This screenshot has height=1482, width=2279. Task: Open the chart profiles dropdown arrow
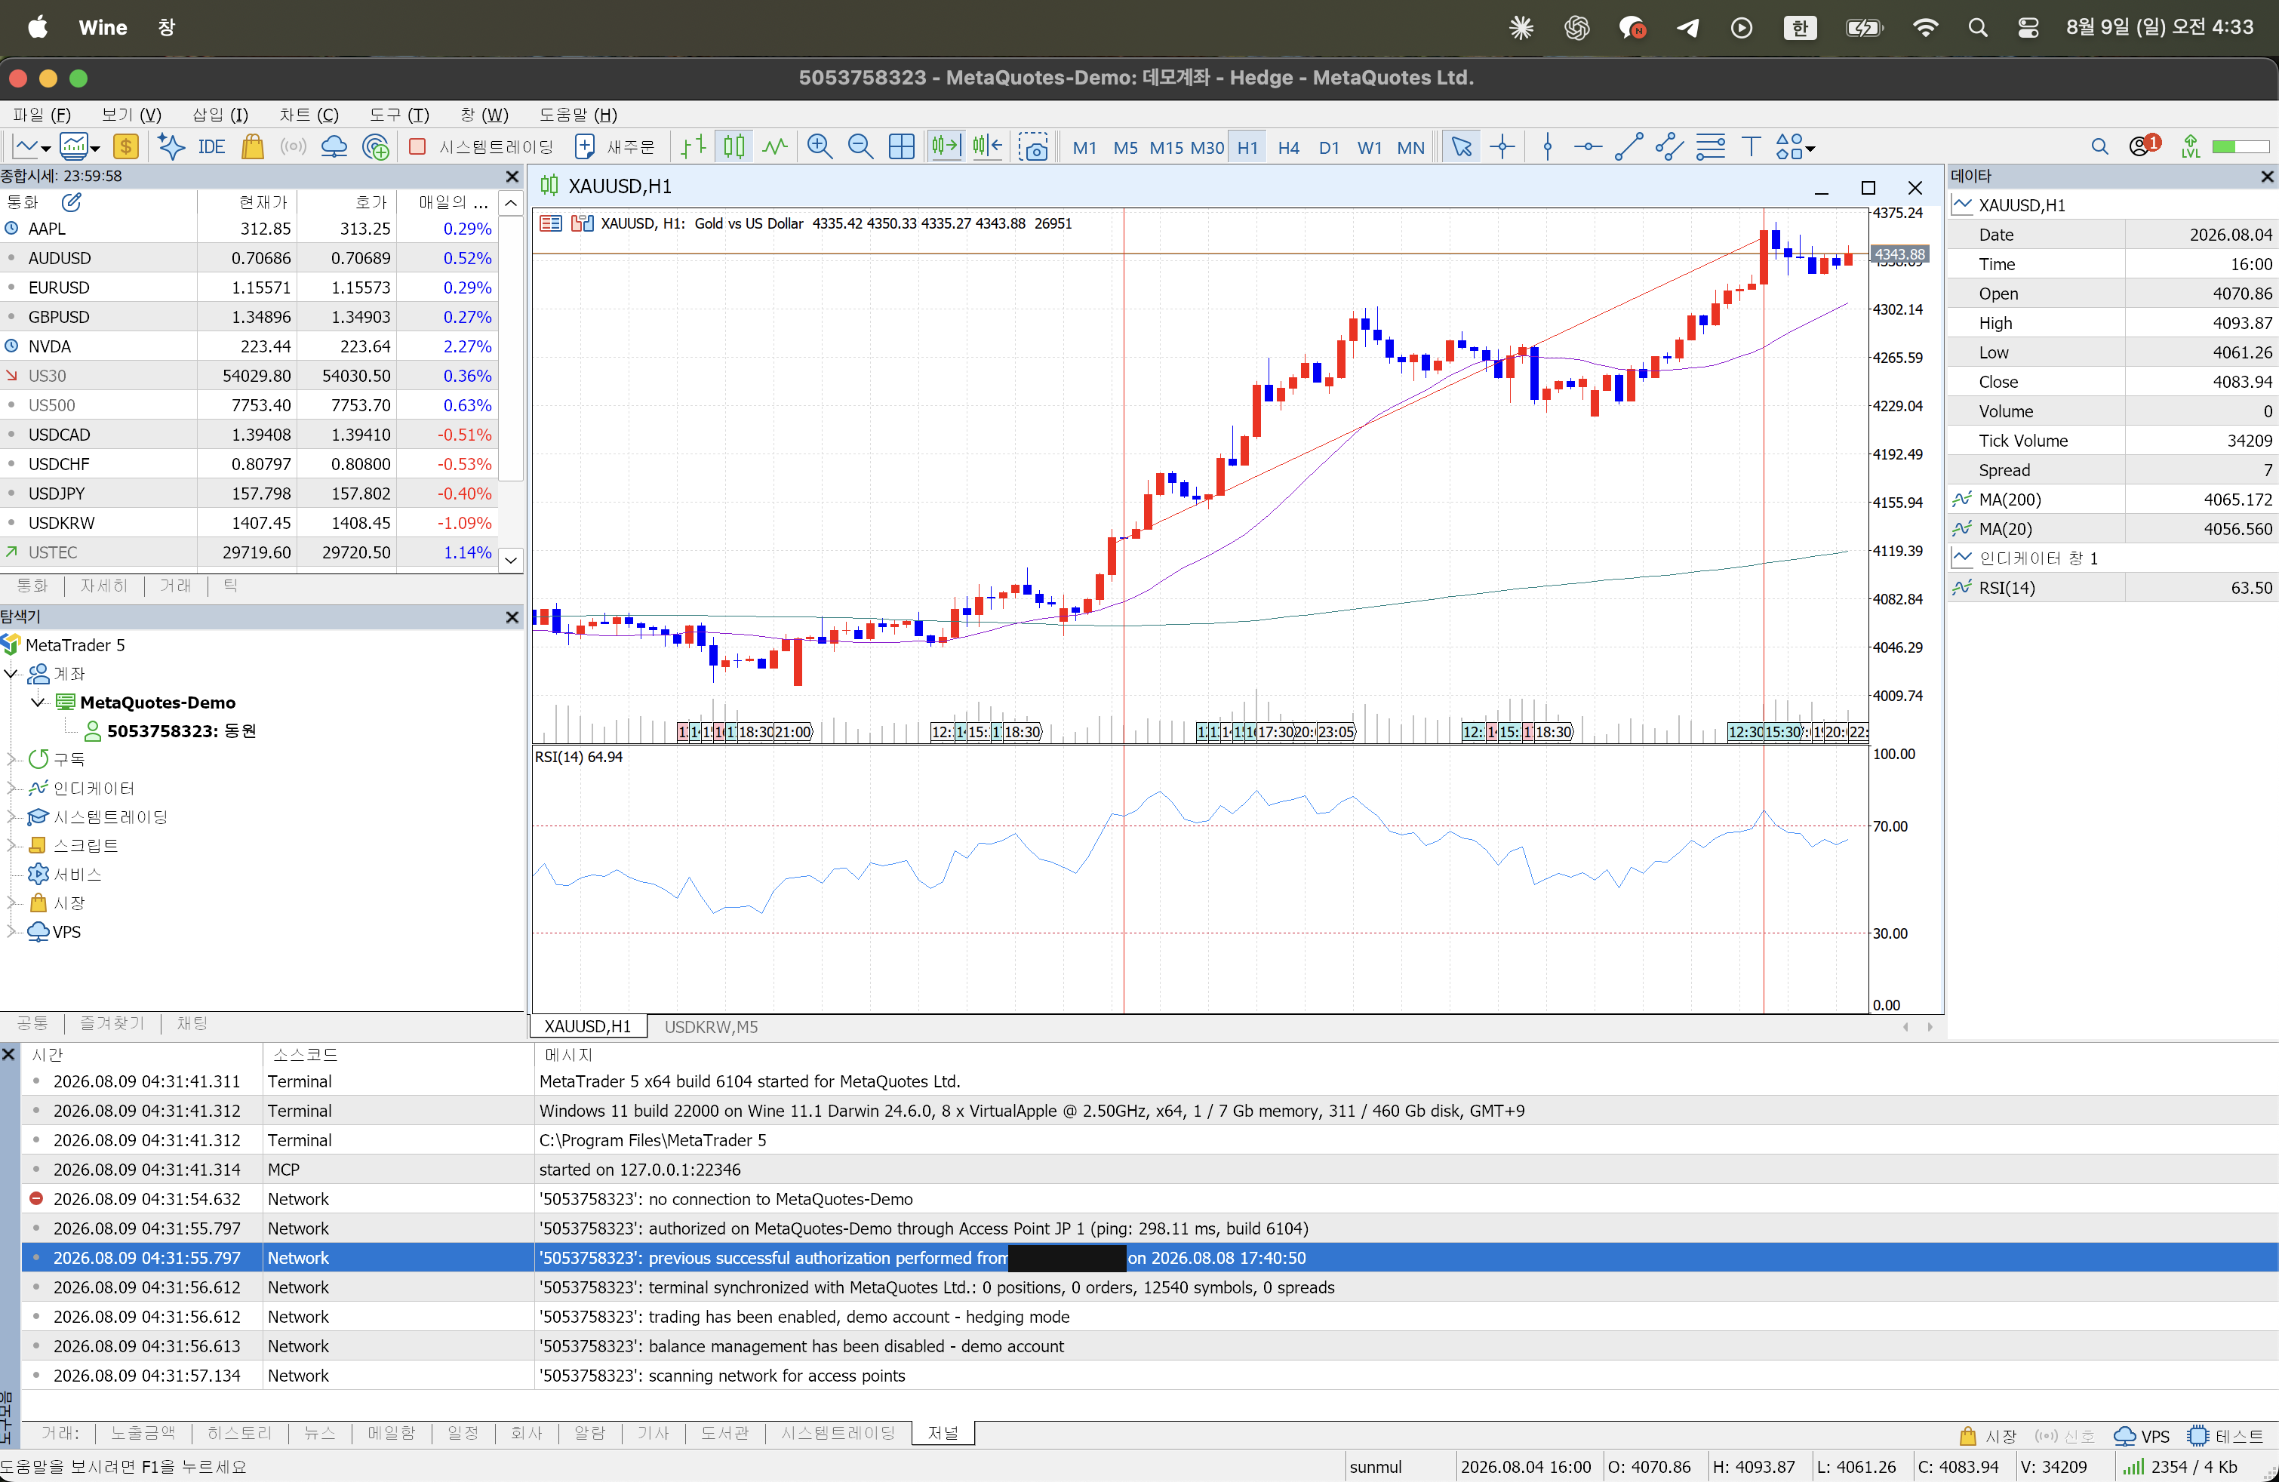point(95,149)
